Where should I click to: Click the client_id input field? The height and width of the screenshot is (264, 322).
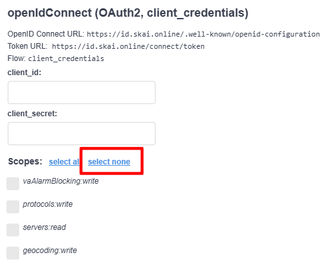[82, 92]
